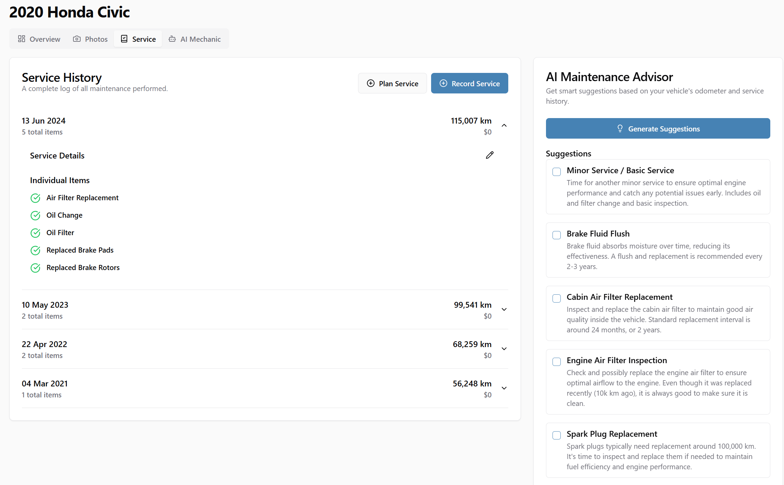Screen dimensions: 784x485
Task: Tick the Brake Fluid Flush checkbox
Action: coord(557,235)
